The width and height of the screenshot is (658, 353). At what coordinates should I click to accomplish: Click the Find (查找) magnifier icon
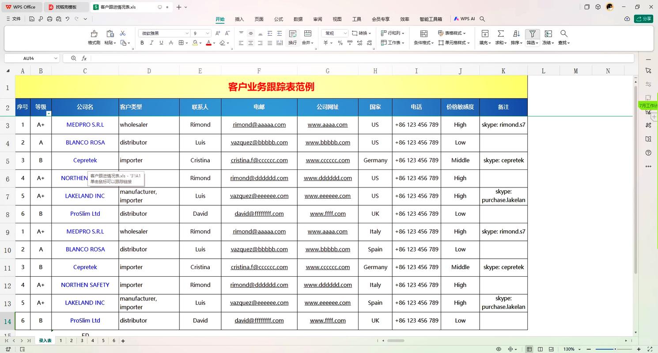563,34
